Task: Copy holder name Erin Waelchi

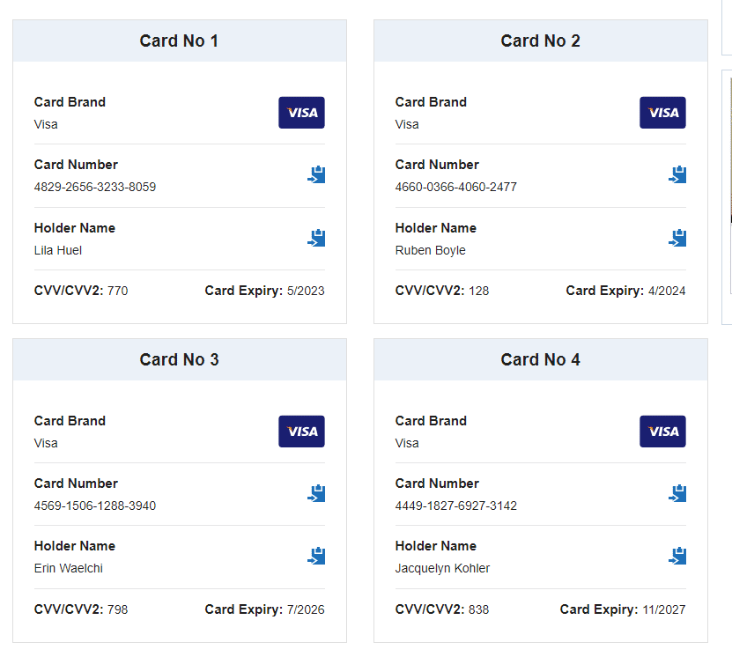Action: tap(316, 556)
